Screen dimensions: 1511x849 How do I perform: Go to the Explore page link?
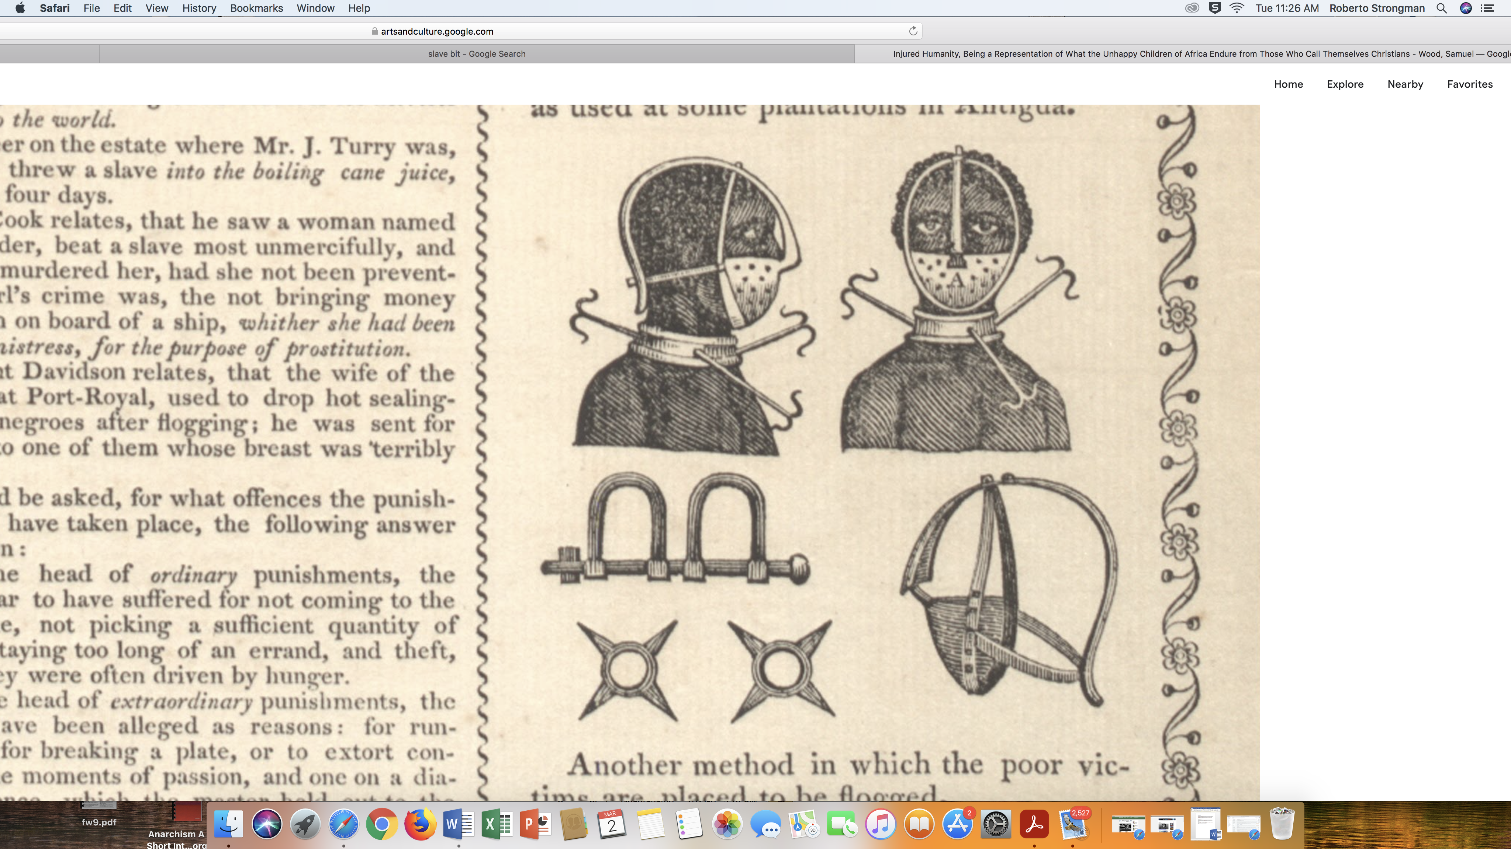(x=1345, y=84)
